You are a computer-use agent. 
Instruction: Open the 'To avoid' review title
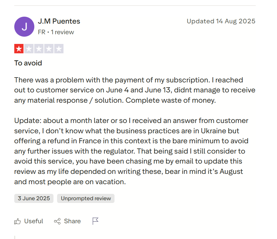tap(28, 63)
